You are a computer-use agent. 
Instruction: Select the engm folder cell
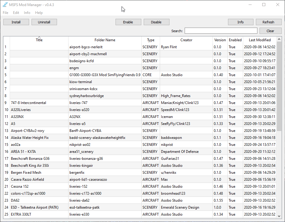tap(105, 68)
